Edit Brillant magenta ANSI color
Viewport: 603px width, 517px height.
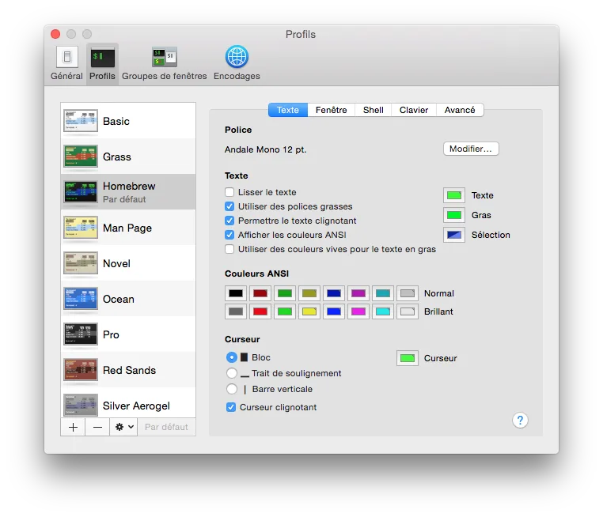pyautogui.click(x=358, y=311)
